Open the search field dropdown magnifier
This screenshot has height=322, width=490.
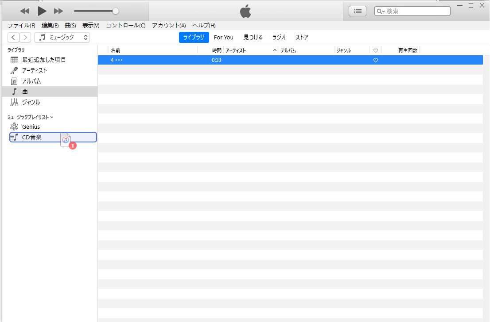click(379, 11)
